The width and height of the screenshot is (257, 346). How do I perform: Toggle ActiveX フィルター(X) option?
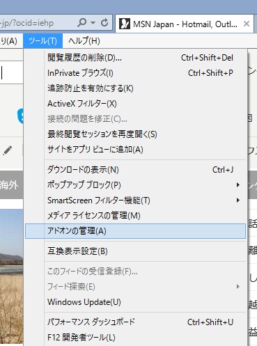coord(135,104)
